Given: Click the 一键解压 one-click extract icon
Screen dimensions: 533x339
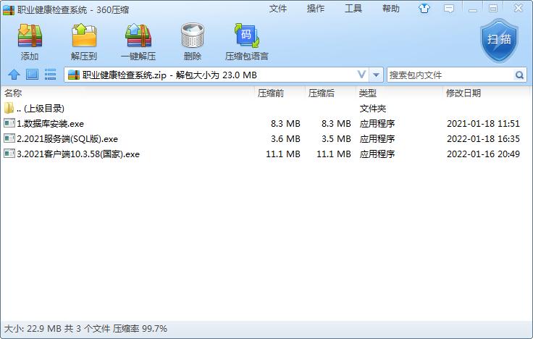Looking at the screenshot, I should coord(138,35).
